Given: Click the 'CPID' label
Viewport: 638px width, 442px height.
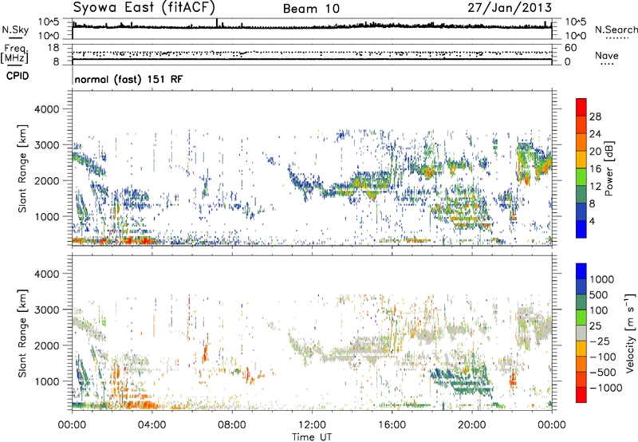Looking at the screenshot, I should tap(18, 76).
